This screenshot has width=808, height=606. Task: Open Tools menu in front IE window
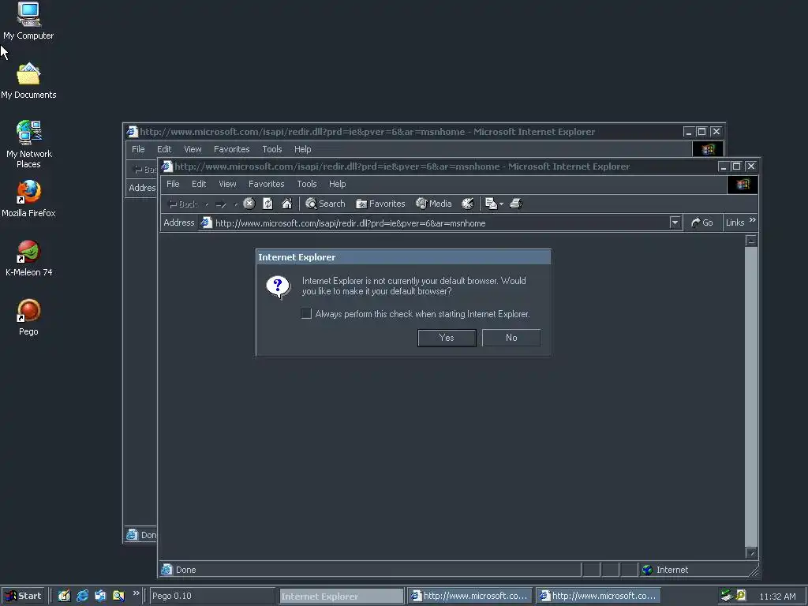tap(307, 184)
